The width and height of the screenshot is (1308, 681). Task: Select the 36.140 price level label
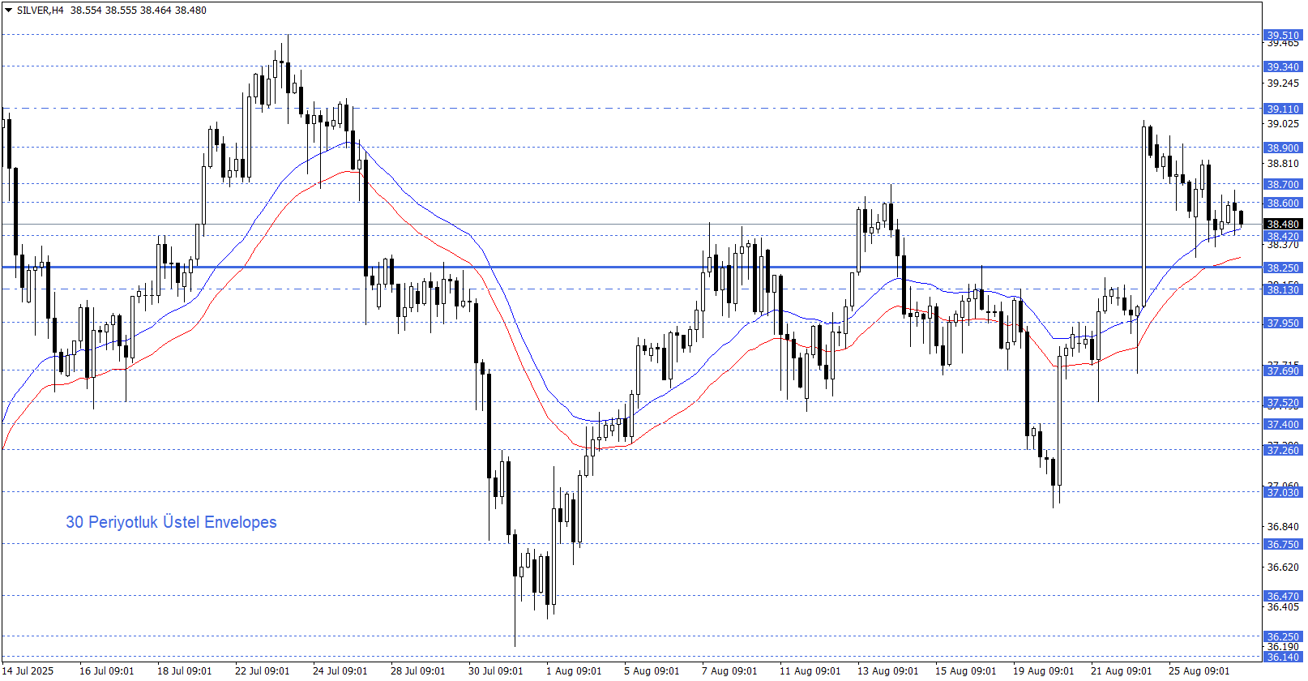pyautogui.click(x=1283, y=657)
